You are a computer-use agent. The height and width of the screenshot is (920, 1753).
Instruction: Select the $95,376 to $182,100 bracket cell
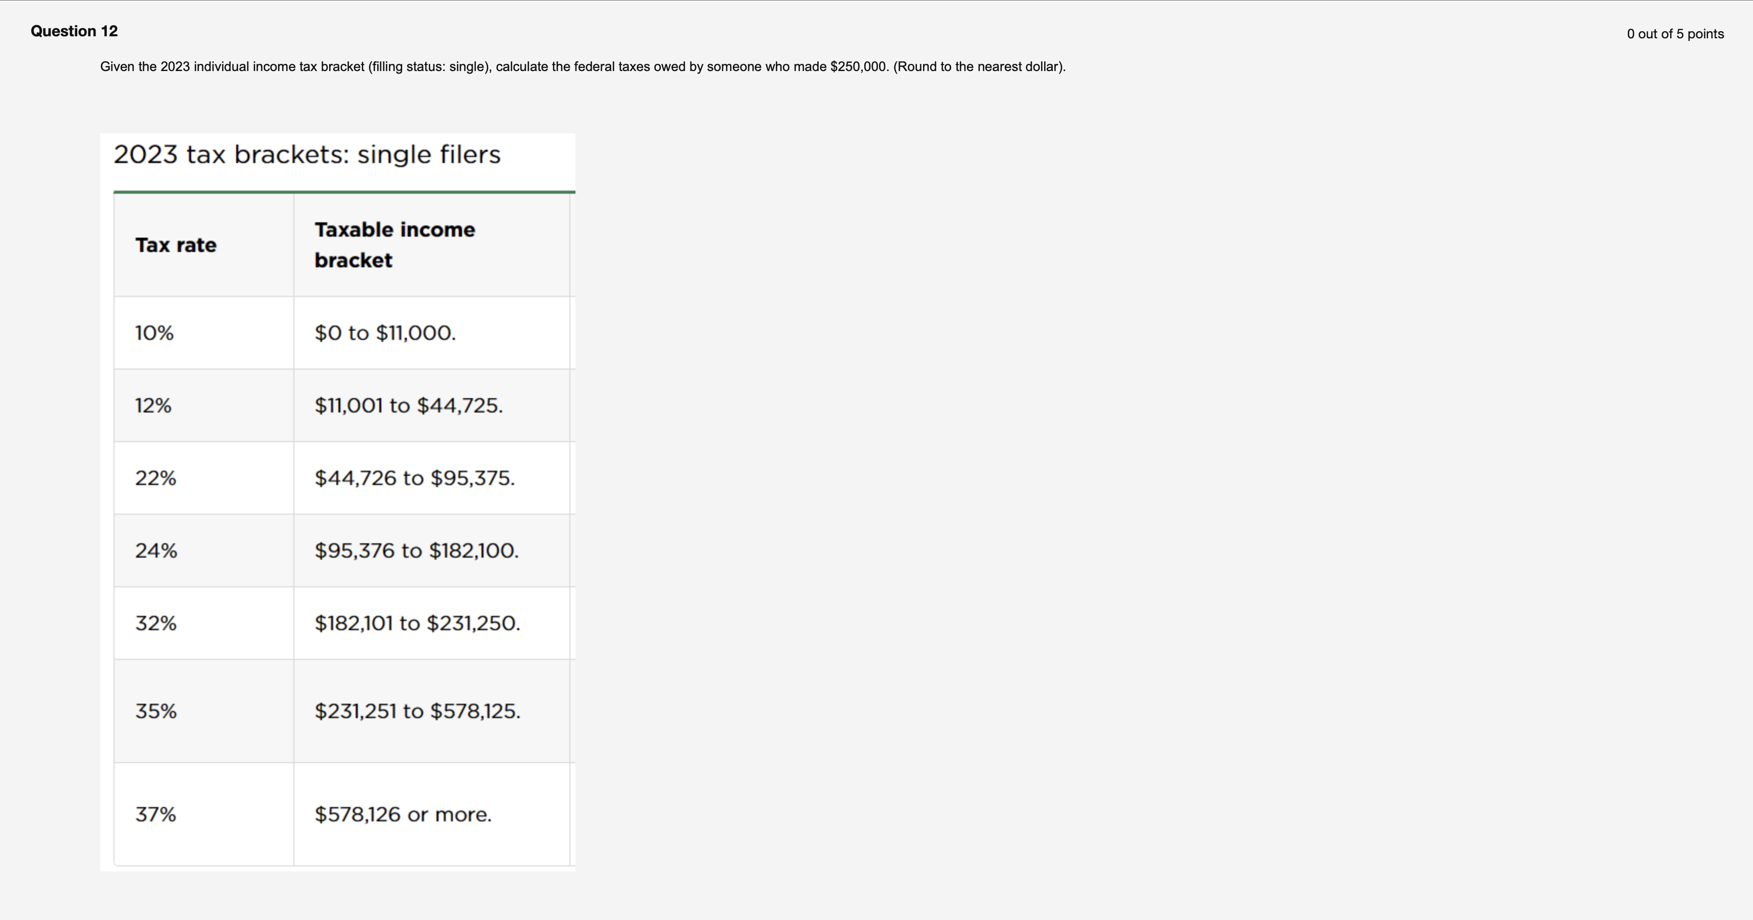pos(417,550)
